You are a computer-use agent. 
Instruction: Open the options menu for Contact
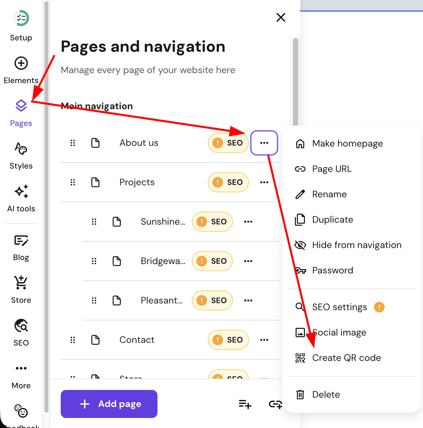point(264,340)
